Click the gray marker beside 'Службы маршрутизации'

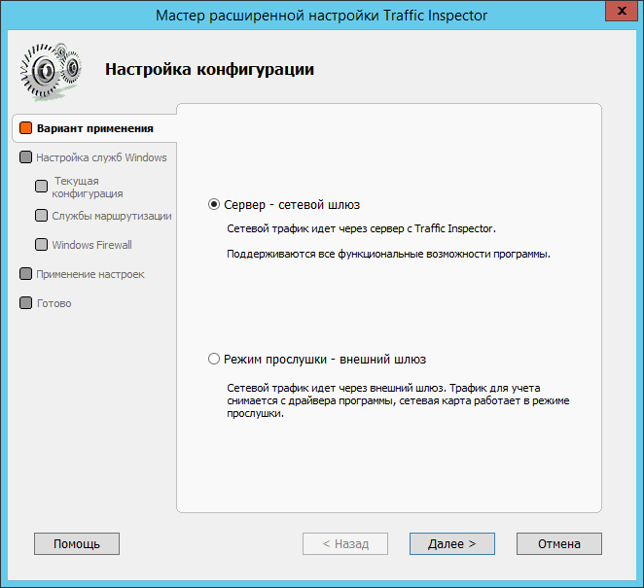click(x=41, y=216)
